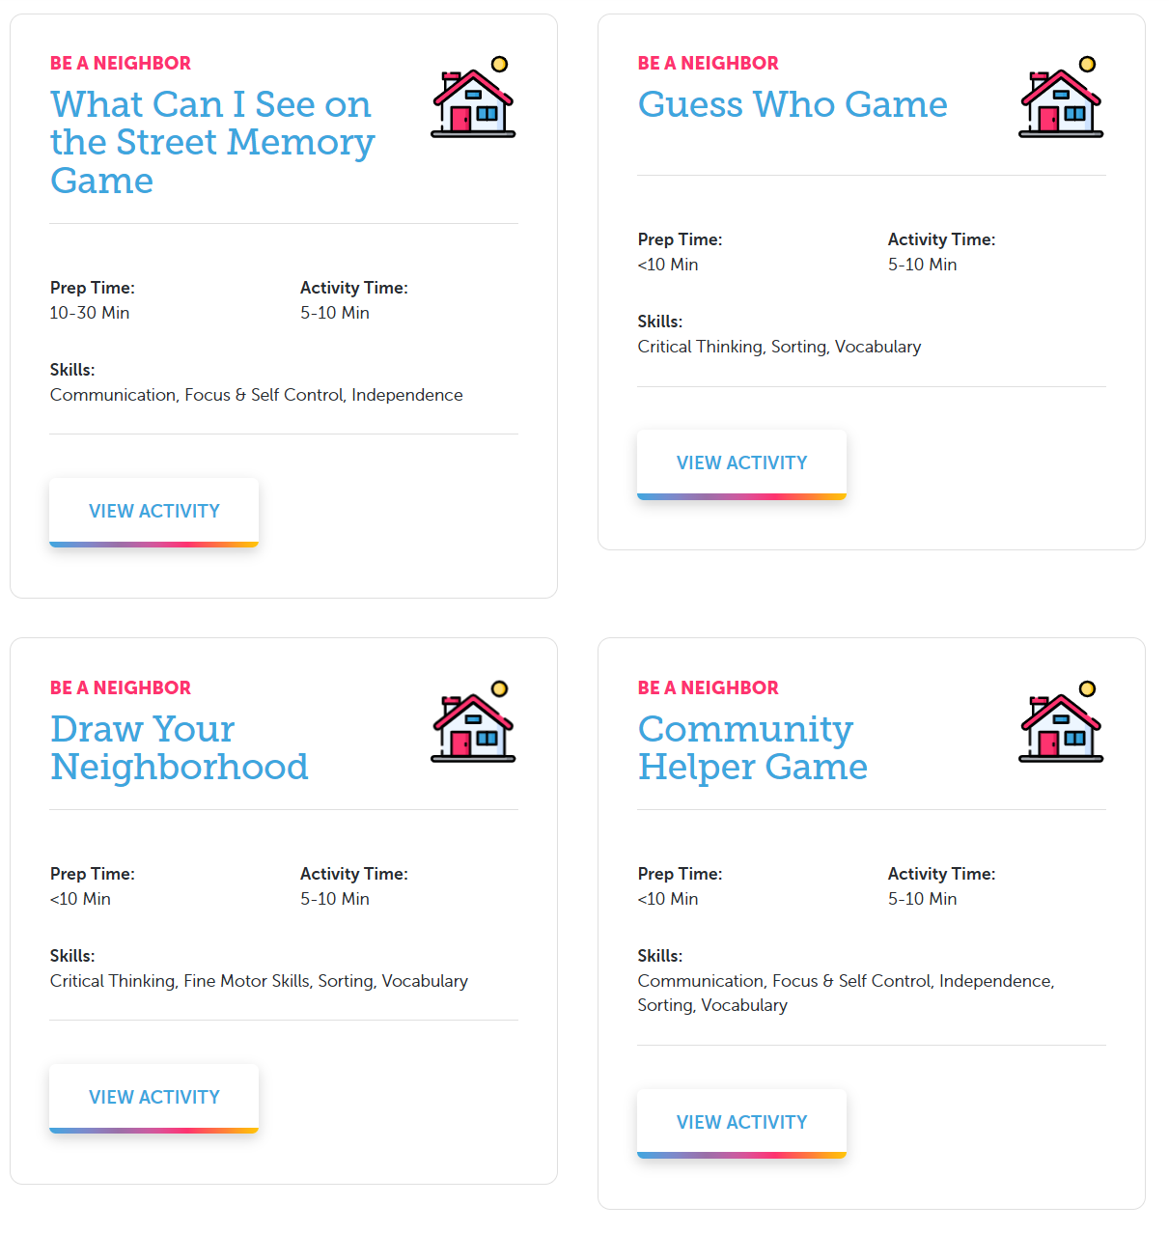Screen dimensions: 1169x1233
Task: Click house icon on Guess Who Game card
Action: (x=1061, y=98)
